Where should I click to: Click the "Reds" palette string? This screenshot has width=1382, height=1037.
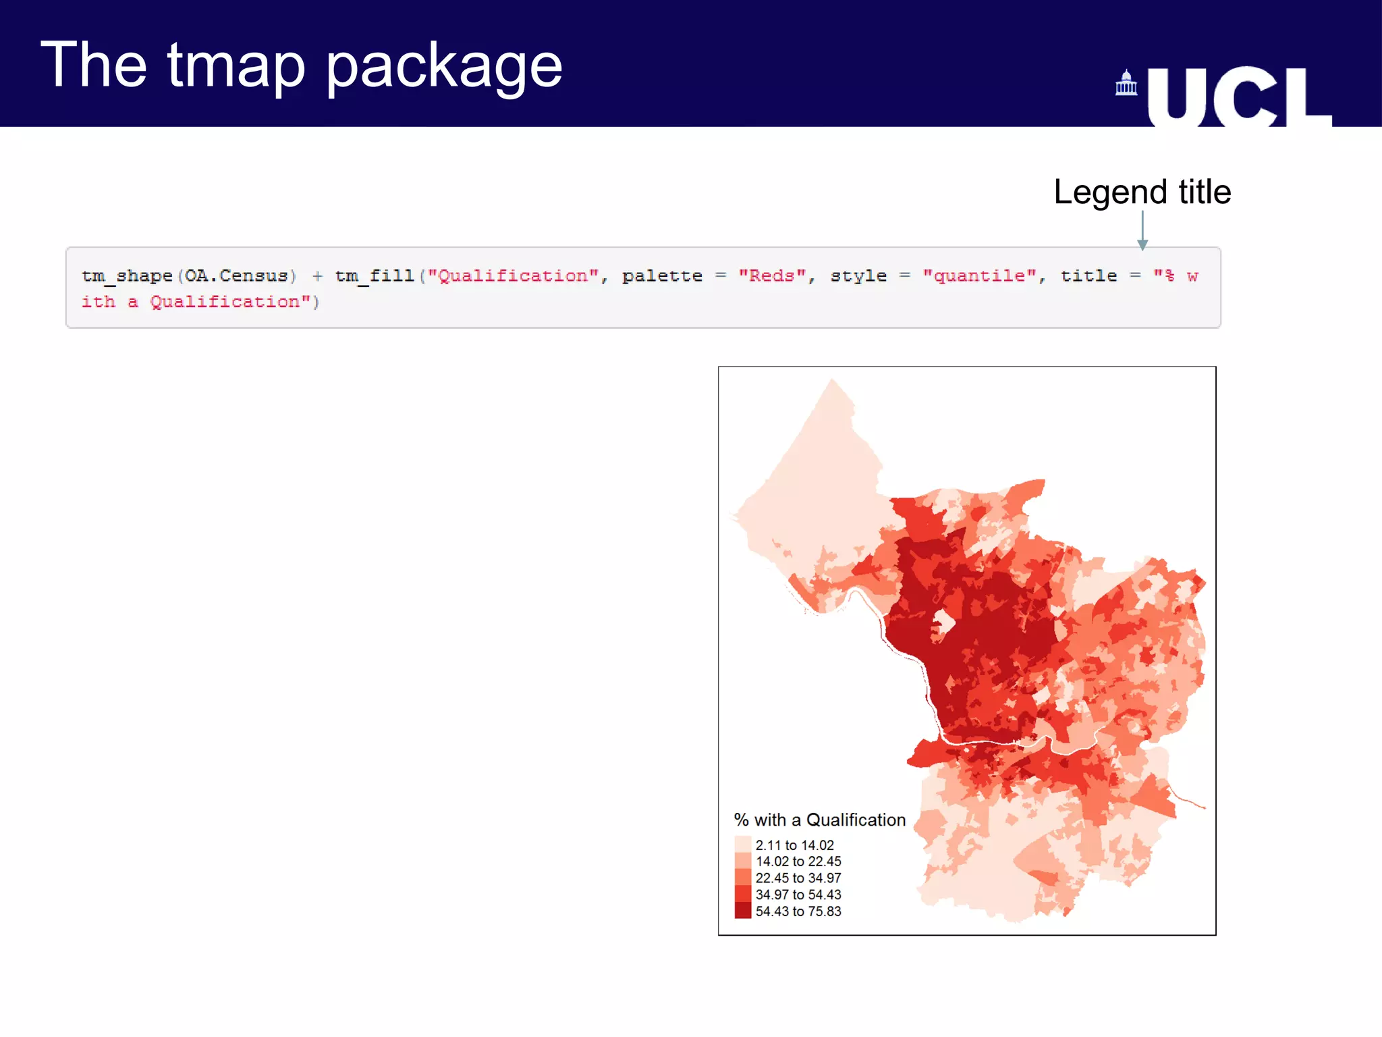pyautogui.click(x=773, y=276)
